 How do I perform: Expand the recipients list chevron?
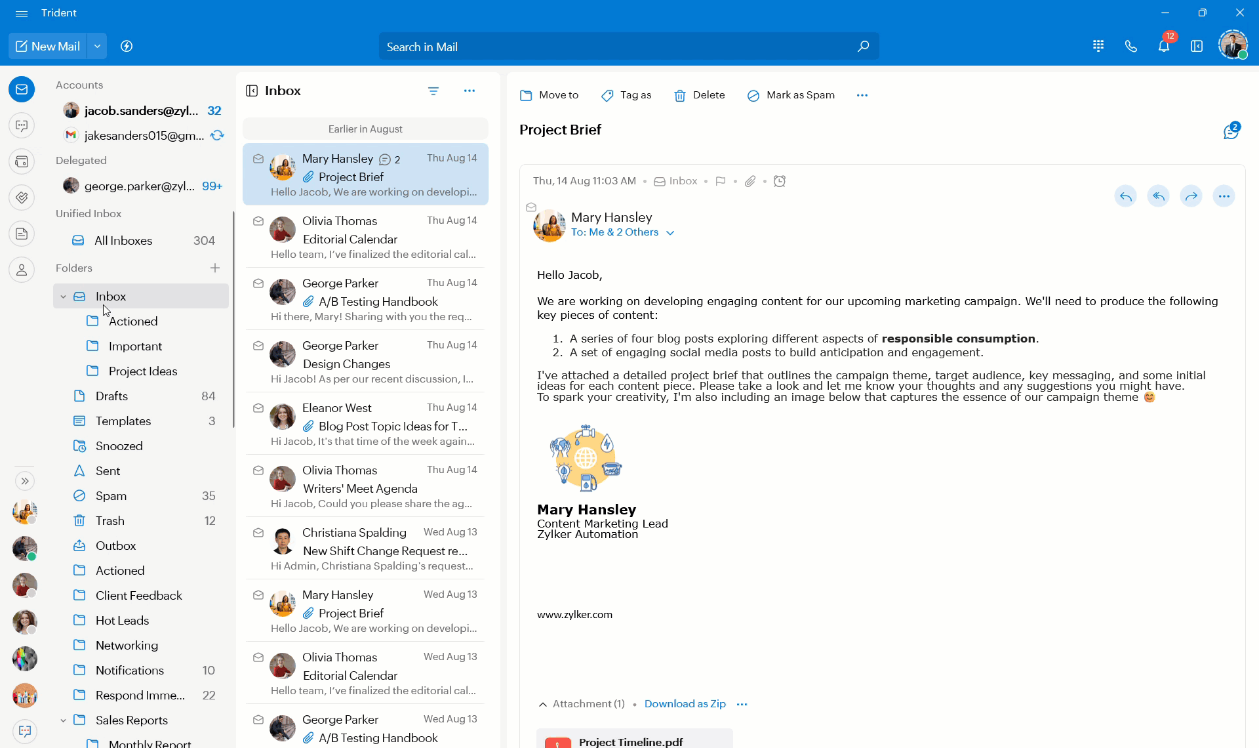pos(670,233)
